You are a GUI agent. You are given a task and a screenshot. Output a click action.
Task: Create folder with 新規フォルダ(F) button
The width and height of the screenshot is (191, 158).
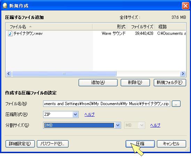tap(170, 82)
